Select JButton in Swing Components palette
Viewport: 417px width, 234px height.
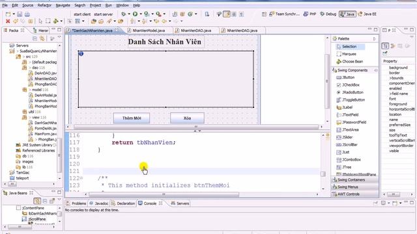coord(345,77)
